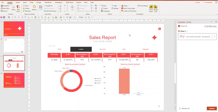Open the Templates dropdown
The height and width of the screenshot is (112, 218).
(x=5, y=6)
